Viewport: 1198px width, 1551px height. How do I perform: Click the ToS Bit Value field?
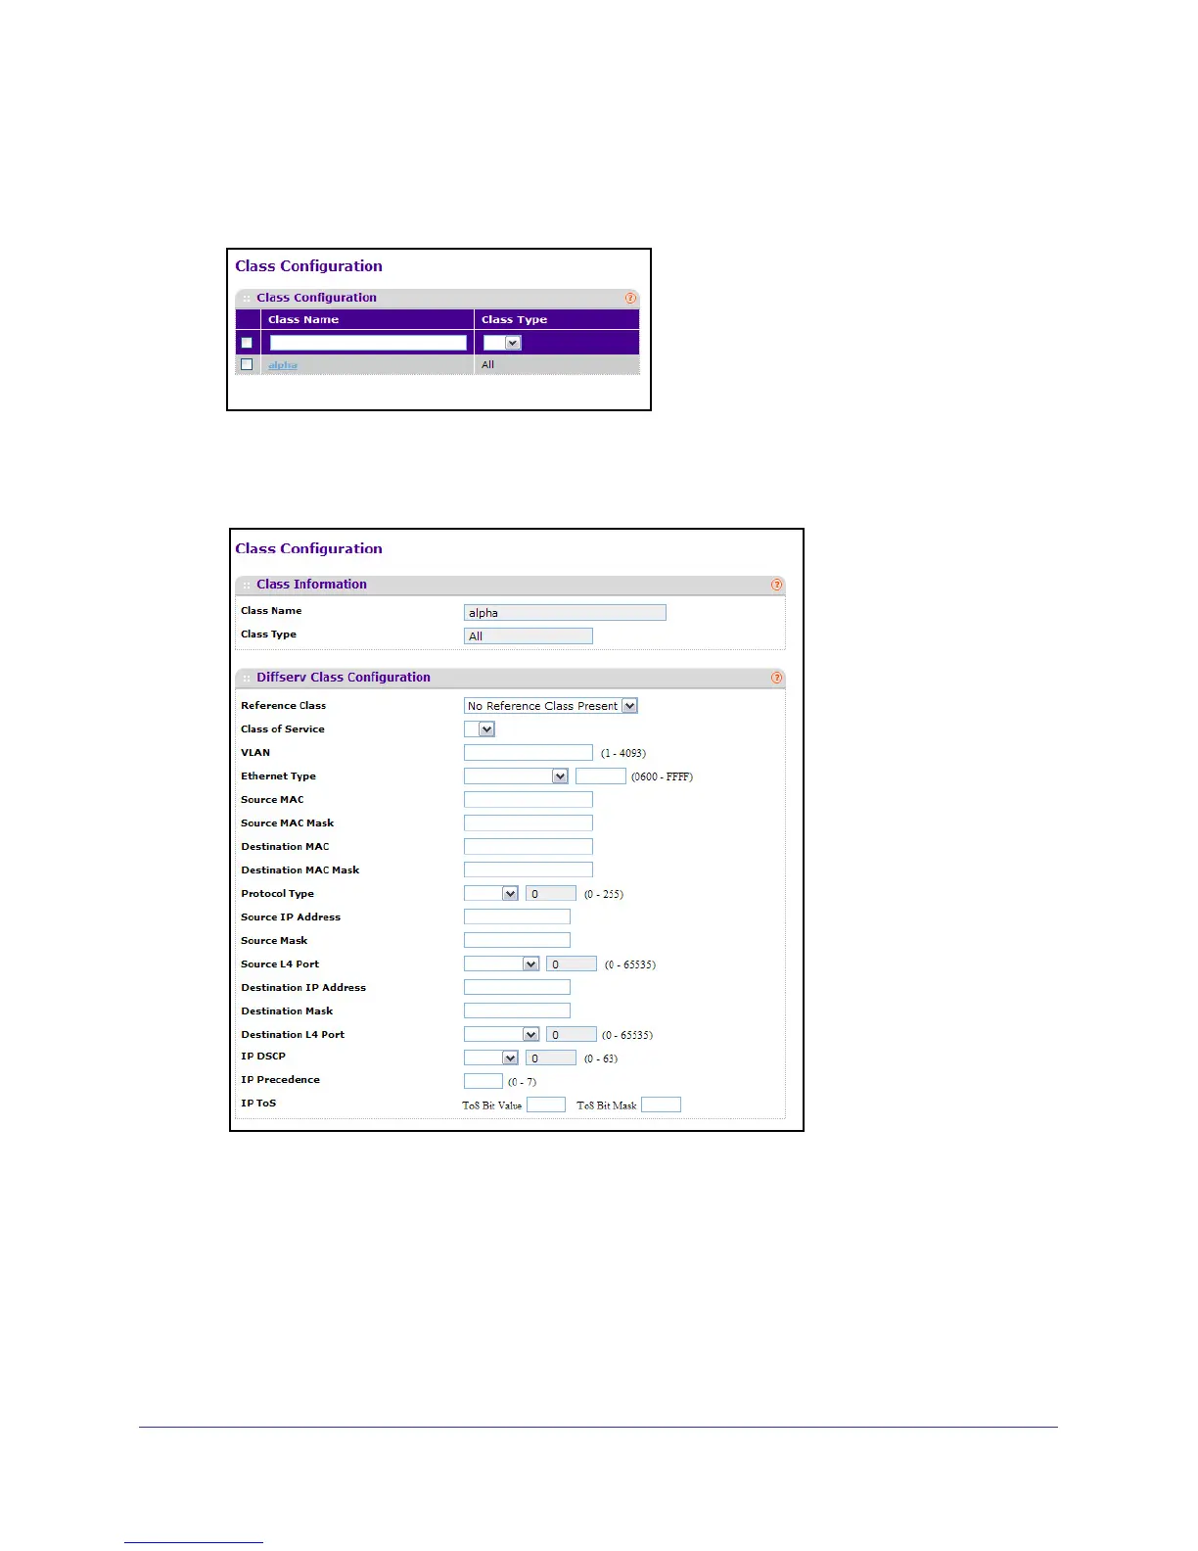(x=546, y=1105)
